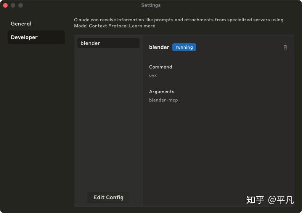
Task: Click the Arguments label
Action: click(x=162, y=92)
